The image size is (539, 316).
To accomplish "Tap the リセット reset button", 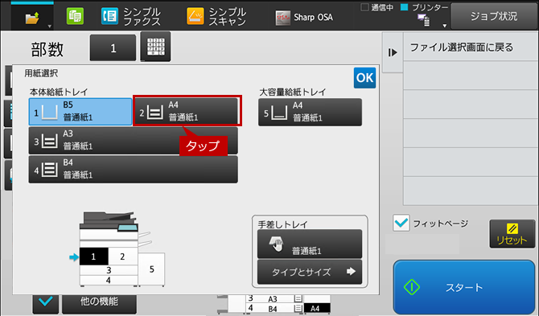I will click(512, 234).
